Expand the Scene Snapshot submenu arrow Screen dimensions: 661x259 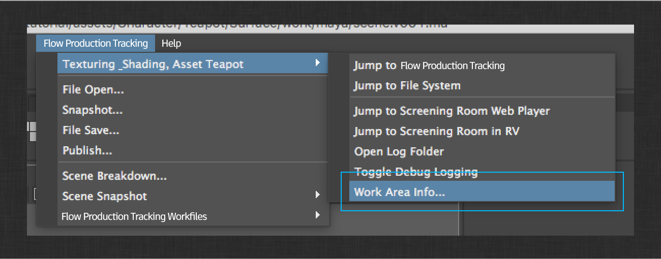(x=317, y=195)
